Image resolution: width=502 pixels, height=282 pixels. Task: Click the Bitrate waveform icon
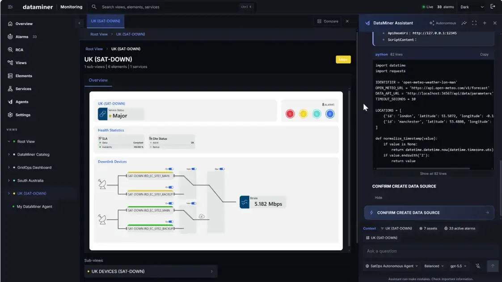(x=244, y=202)
